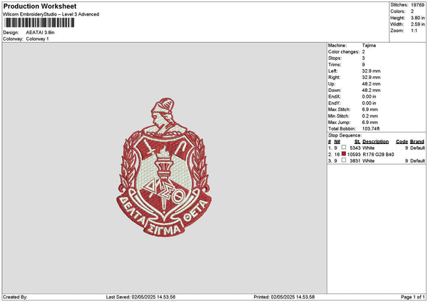Click the Down value 48.2 mm

point(371,90)
